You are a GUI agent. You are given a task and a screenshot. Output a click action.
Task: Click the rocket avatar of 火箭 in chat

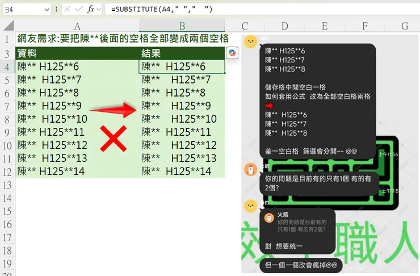(x=251, y=170)
